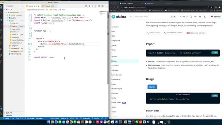Toggle dark mode with the moon icon
Viewport: 222px width, 125px height.
tap(205, 17)
